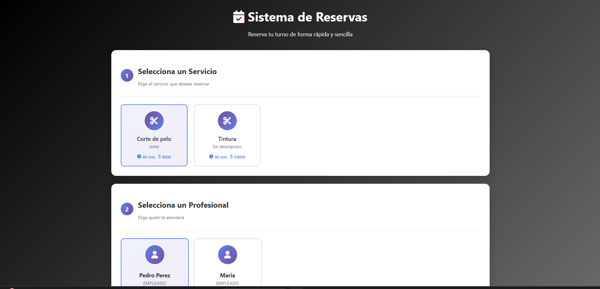Viewport: 600px width, 289px height.
Task: Click the person avatar icon on Maria card
Action: pos(228,254)
